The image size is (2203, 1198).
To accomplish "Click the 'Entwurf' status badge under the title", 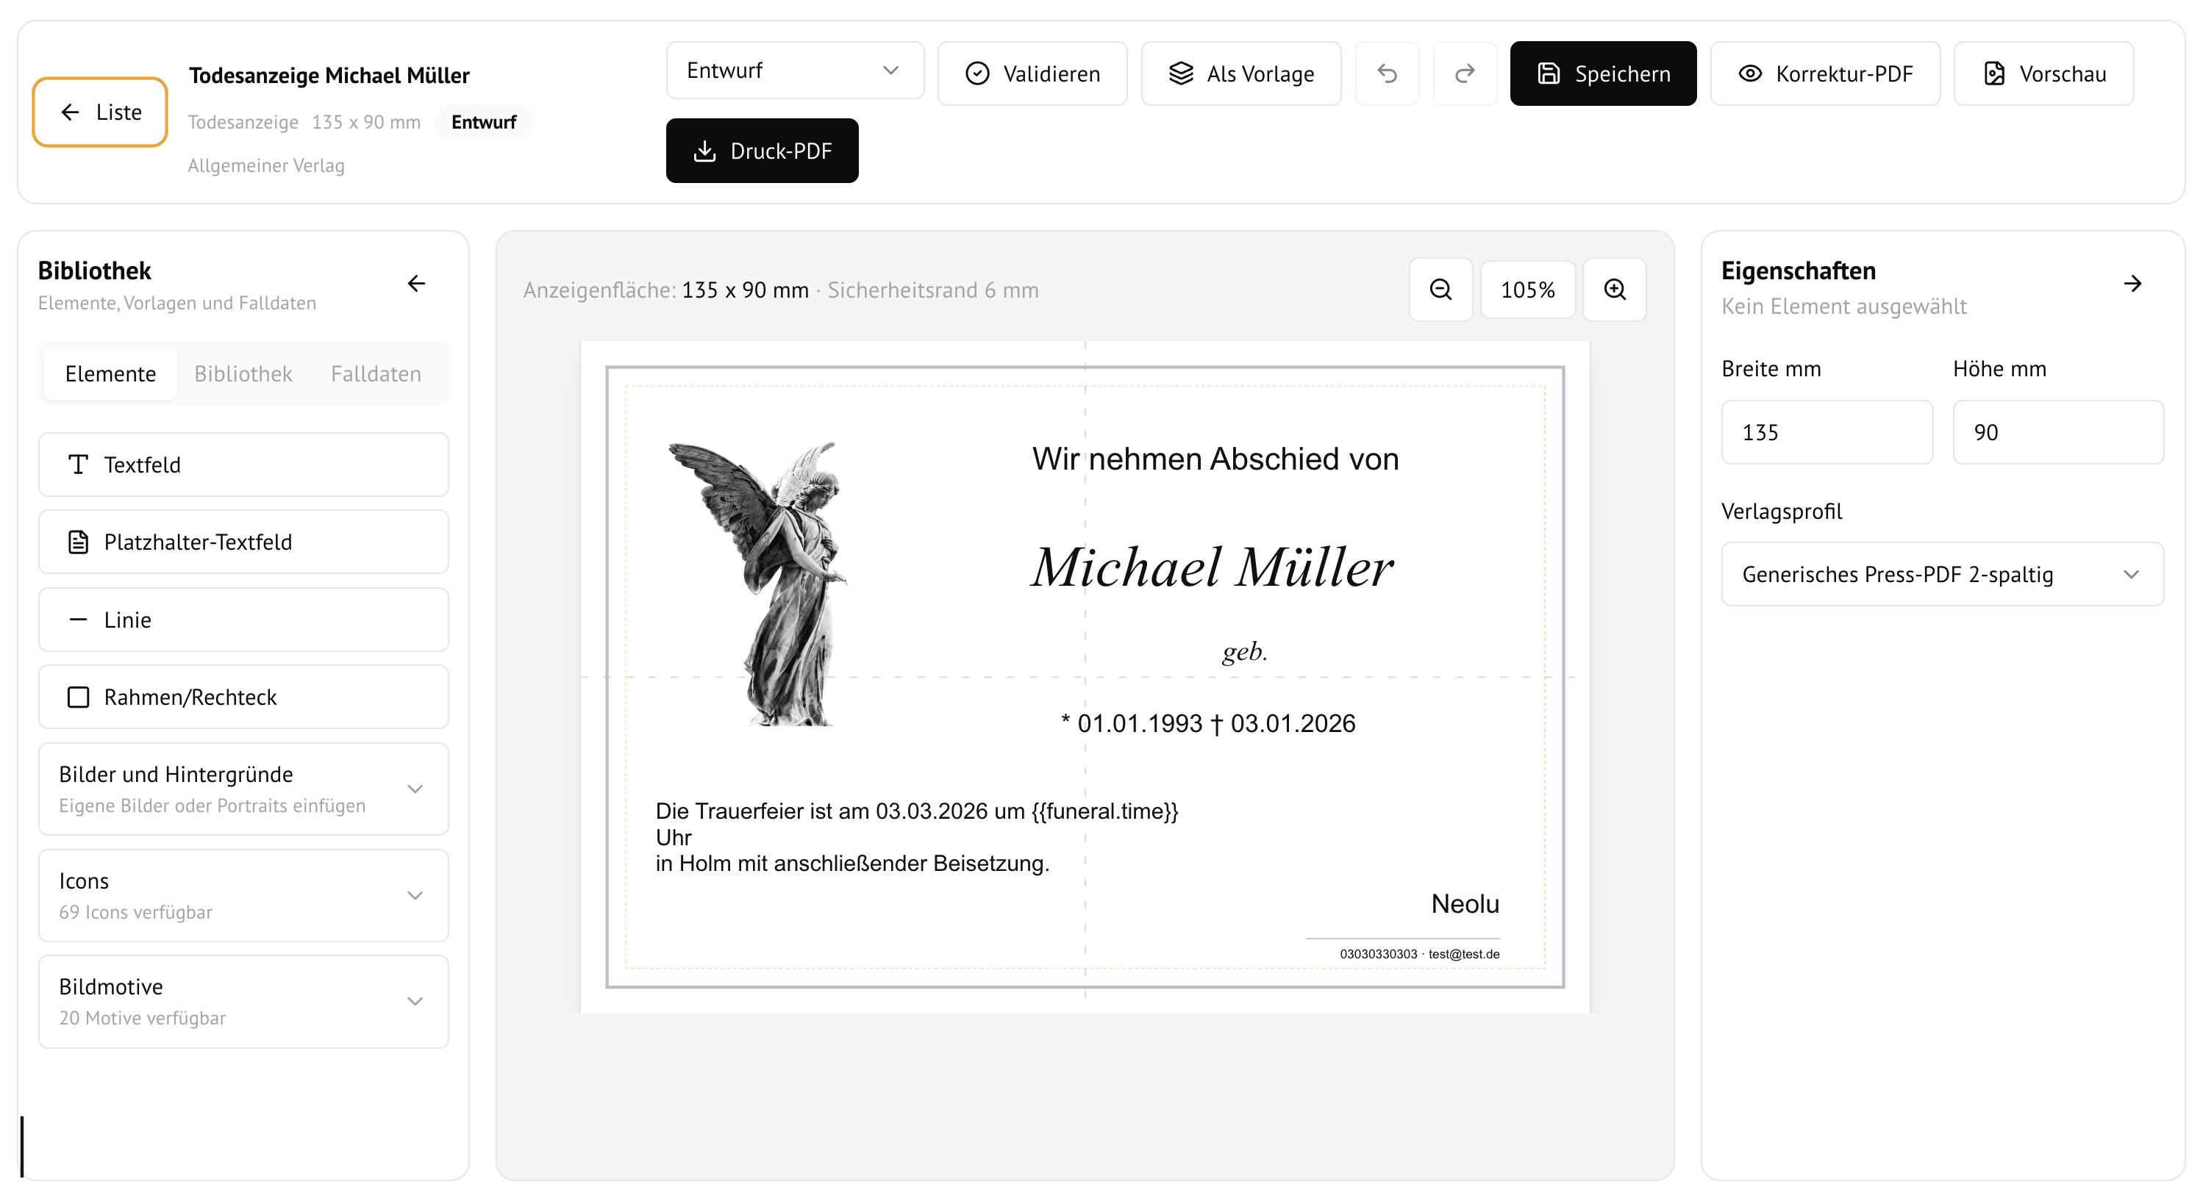I will pyautogui.click(x=483, y=122).
